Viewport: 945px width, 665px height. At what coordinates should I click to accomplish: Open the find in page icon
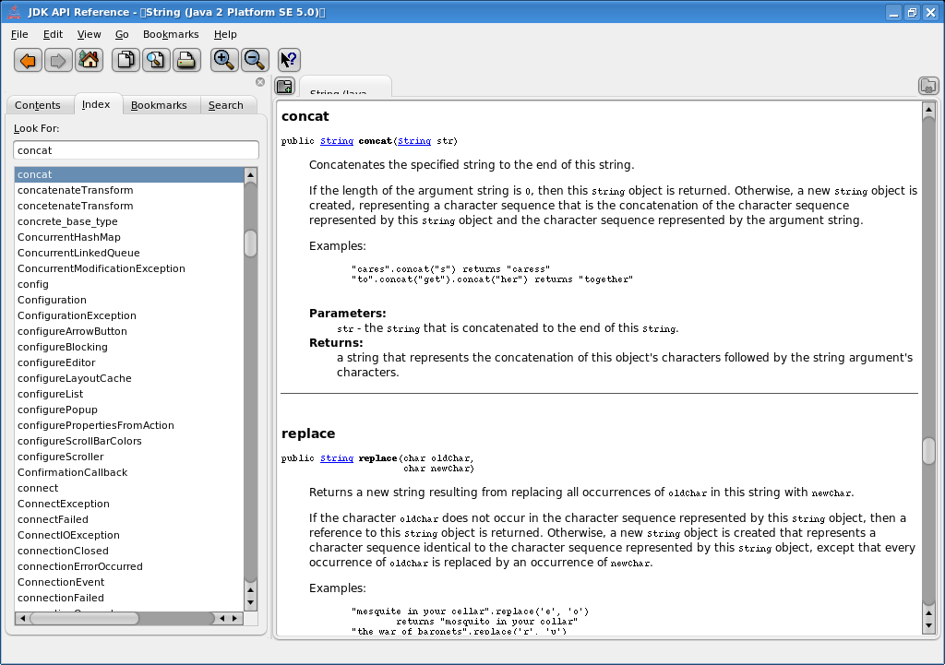(156, 60)
